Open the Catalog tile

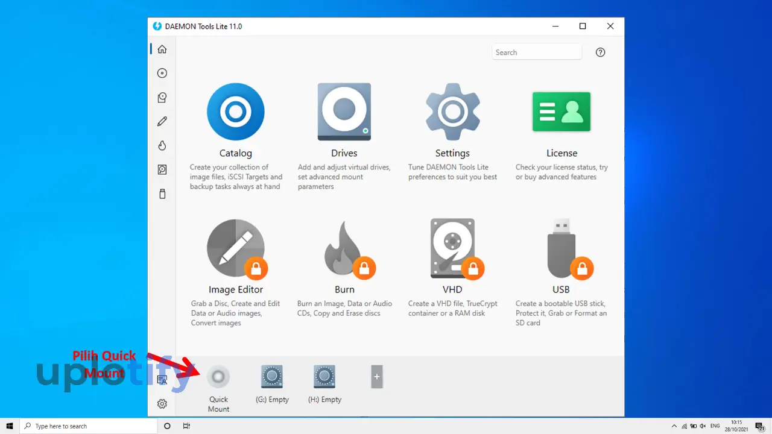236,112
